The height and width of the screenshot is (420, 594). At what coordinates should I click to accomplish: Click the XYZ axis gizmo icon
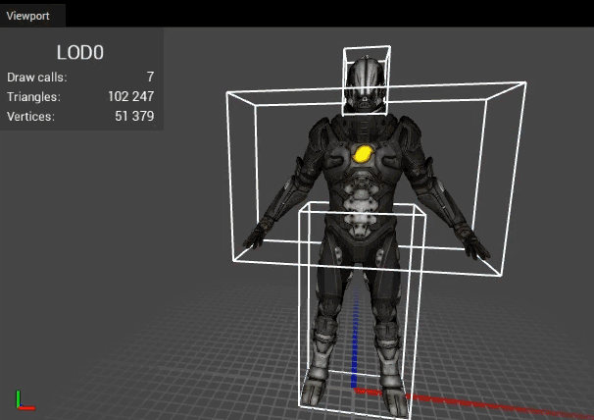[24, 399]
